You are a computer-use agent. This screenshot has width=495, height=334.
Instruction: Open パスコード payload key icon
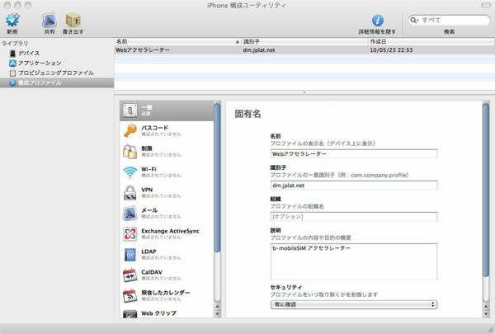click(x=130, y=130)
